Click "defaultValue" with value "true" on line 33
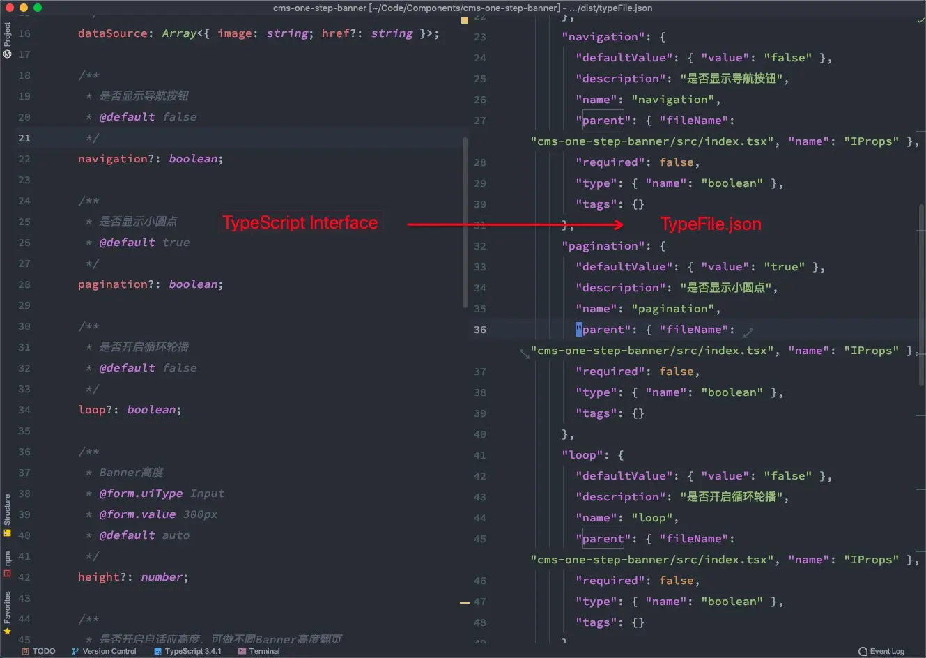Viewport: 926px width, 658px height. point(700,267)
